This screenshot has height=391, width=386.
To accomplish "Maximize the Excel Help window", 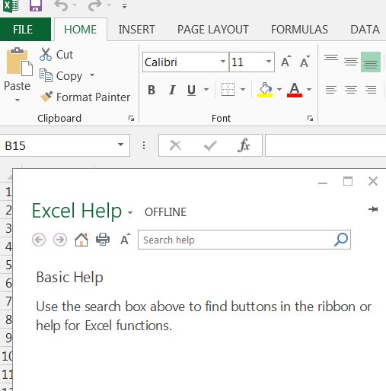I will (x=348, y=181).
